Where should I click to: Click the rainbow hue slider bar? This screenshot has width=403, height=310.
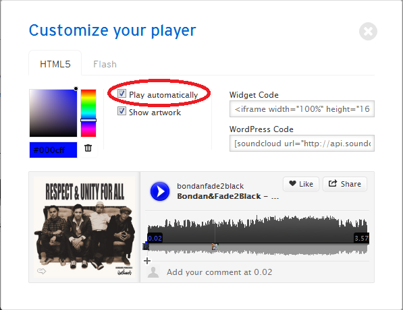click(x=88, y=113)
